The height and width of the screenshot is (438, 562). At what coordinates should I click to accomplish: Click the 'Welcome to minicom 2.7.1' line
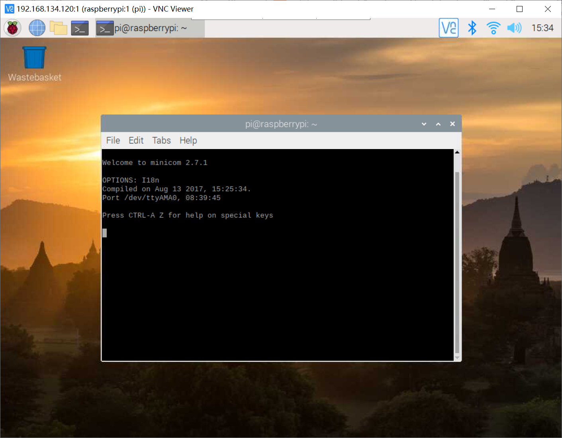pyautogui.click(x=155, y=163)
